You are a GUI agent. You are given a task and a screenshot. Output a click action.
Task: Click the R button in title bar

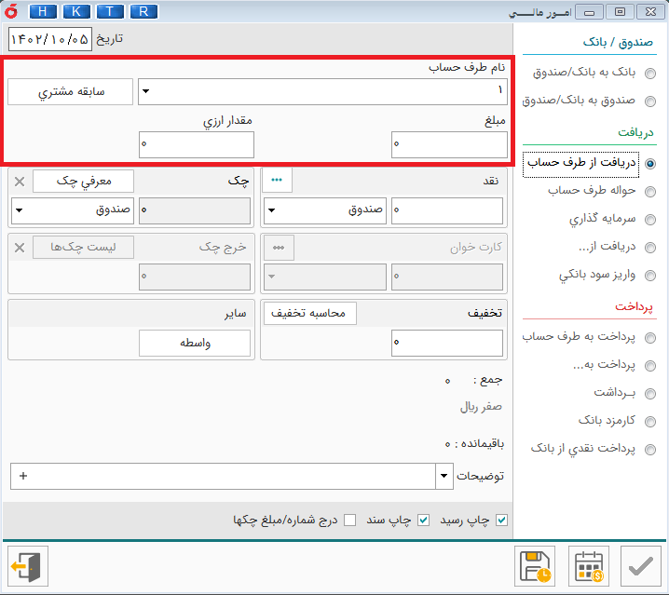pyautogui.click(x=143, y=11)
